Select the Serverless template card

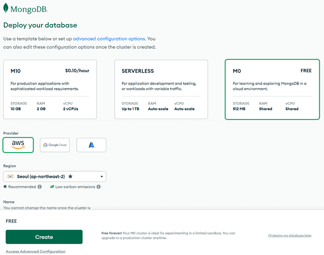point(161,89)
